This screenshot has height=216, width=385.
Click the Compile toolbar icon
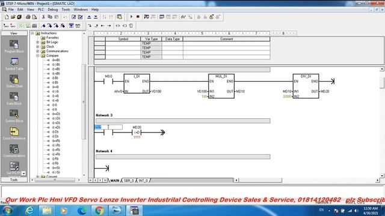73,17
